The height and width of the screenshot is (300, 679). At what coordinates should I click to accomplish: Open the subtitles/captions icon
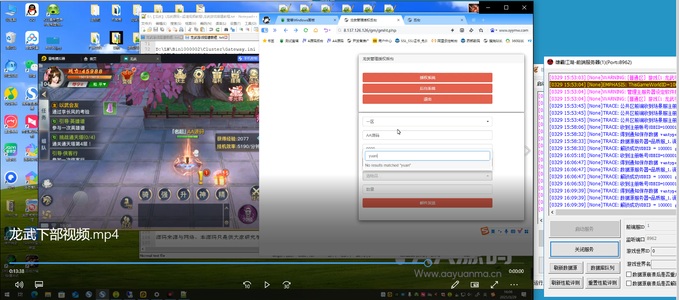tap(39, 285)
